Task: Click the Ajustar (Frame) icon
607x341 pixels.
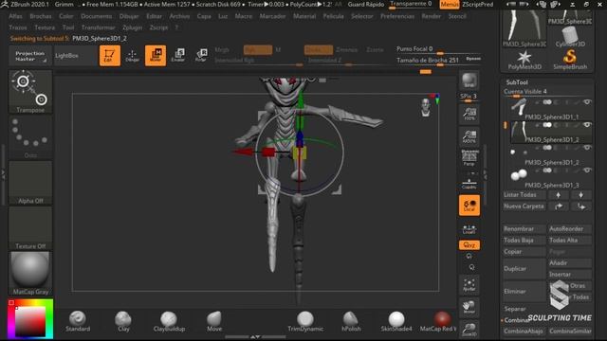Action: tap(469, 285)
